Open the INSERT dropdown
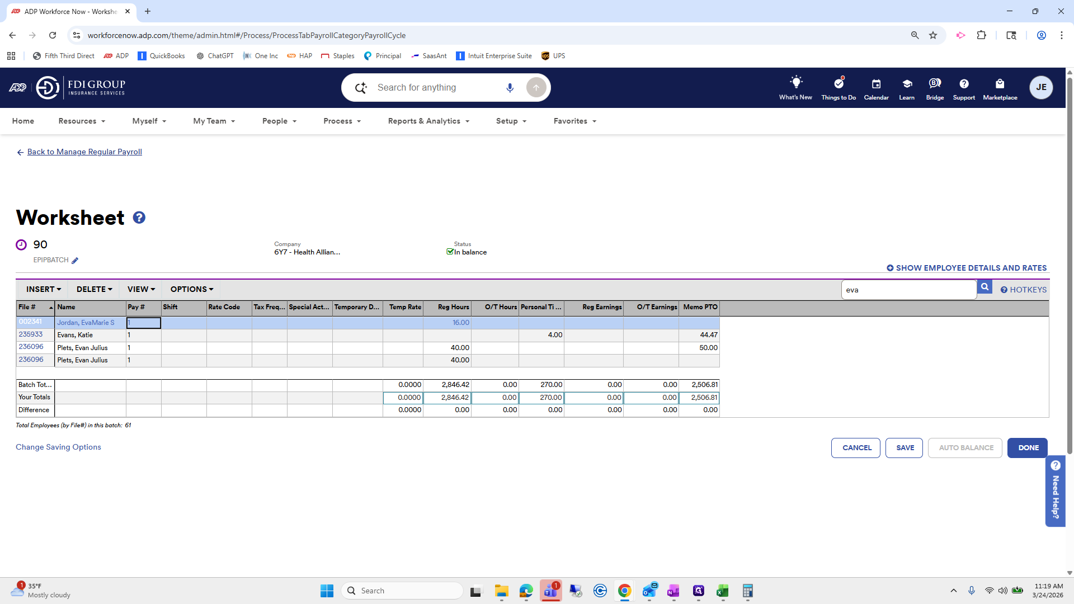The image size is (1074, 604). coord(43,289)
